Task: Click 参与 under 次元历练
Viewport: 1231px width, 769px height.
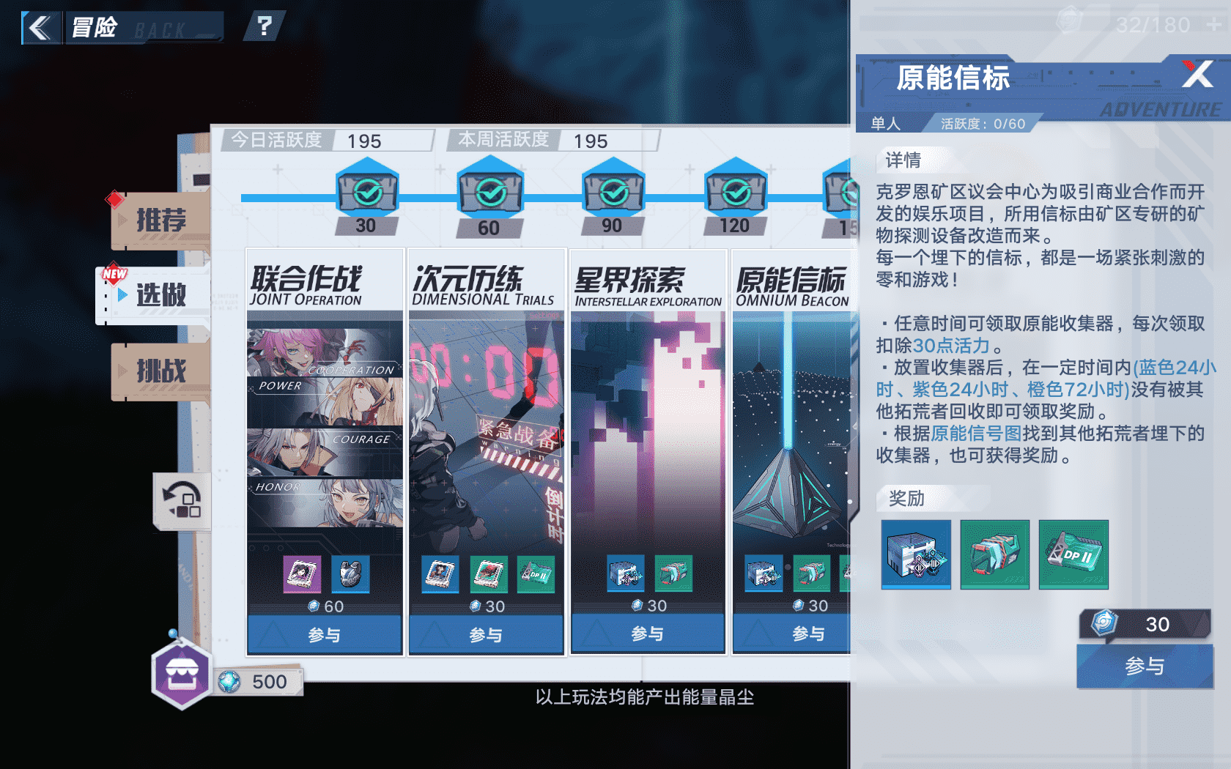Action: (x=487, y=634)
